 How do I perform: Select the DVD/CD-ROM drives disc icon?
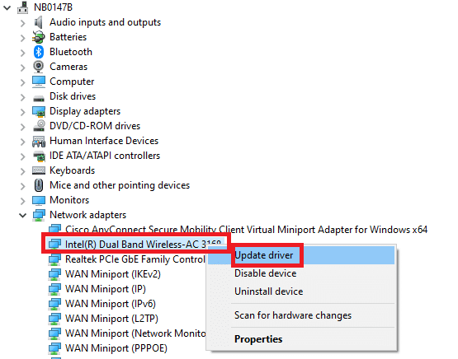(x=39, y=126)
